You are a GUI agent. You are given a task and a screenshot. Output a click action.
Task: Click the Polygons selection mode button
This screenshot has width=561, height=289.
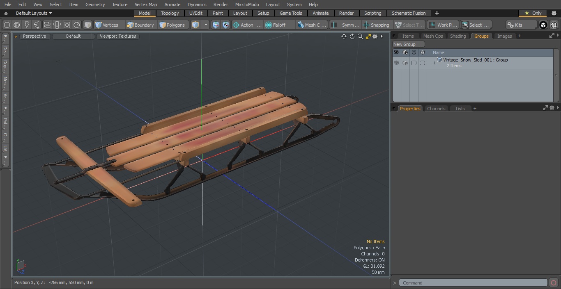click(172, 25)
